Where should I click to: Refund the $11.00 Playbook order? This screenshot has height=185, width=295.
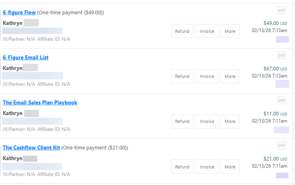tap(182, 121)
